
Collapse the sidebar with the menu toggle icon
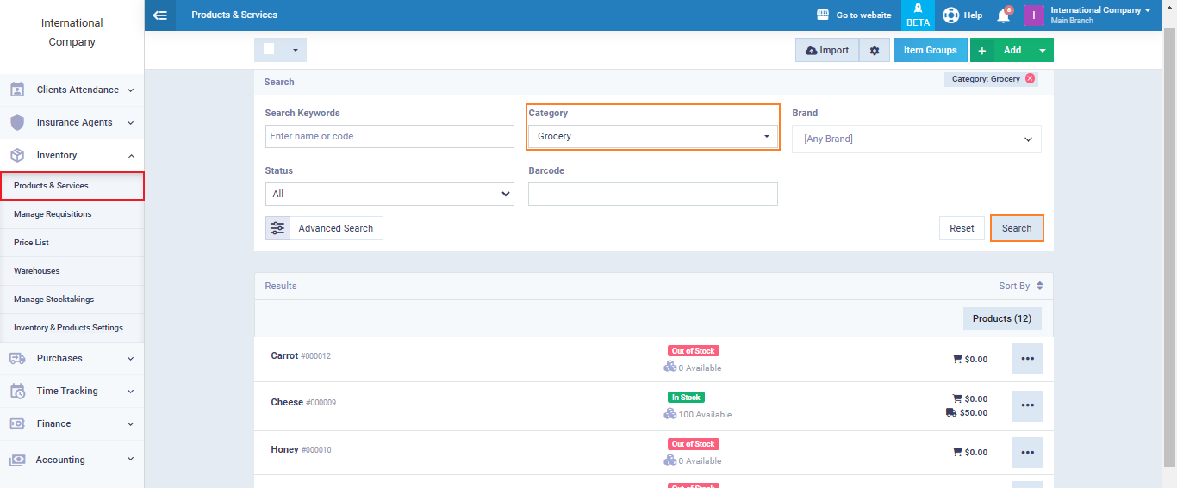[x=159, y=15]
